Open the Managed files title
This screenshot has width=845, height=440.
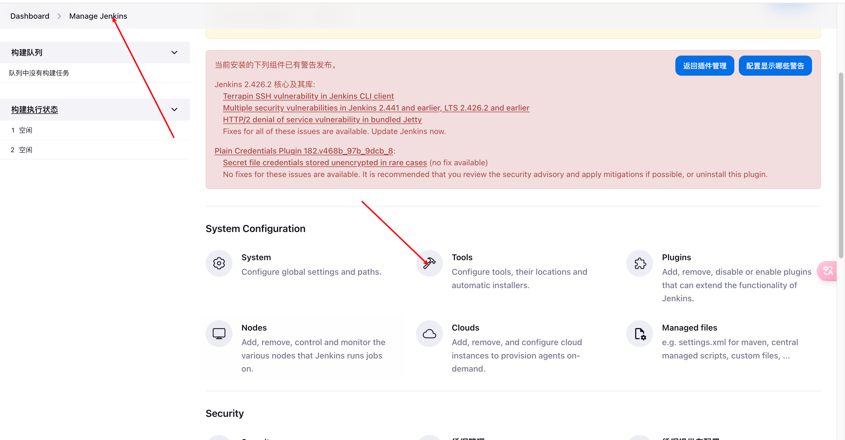(x=690, y=327)
